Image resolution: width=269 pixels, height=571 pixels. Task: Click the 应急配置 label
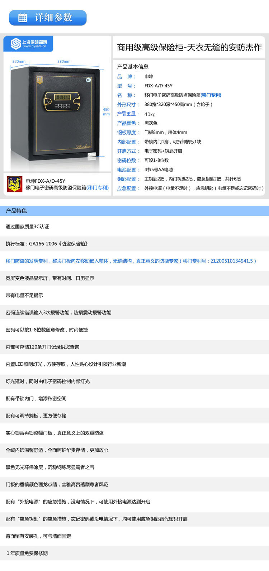pos(128,188)
